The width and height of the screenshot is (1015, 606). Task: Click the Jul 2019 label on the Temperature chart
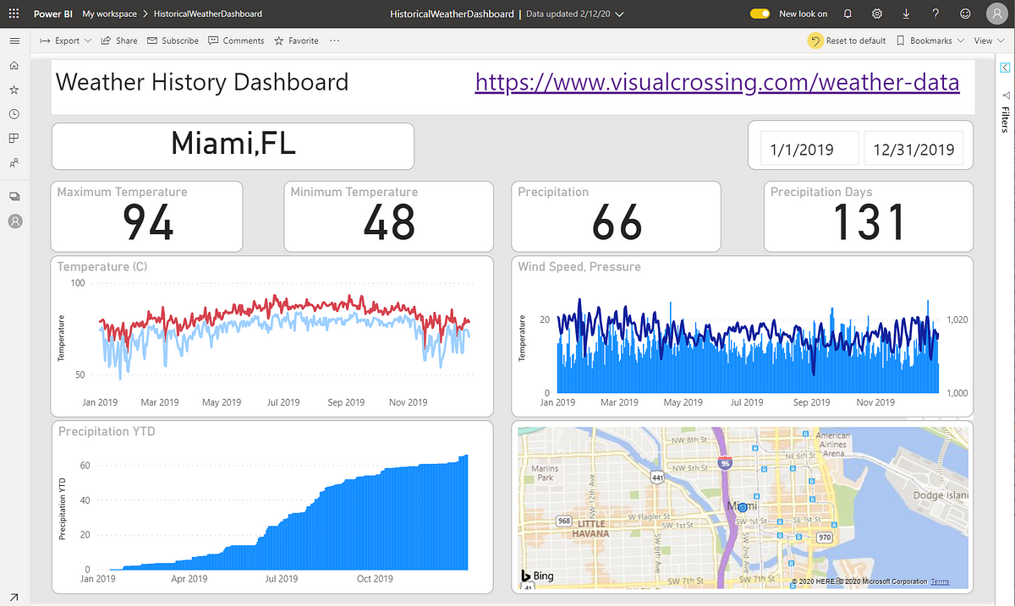click(x=283, y=402)
